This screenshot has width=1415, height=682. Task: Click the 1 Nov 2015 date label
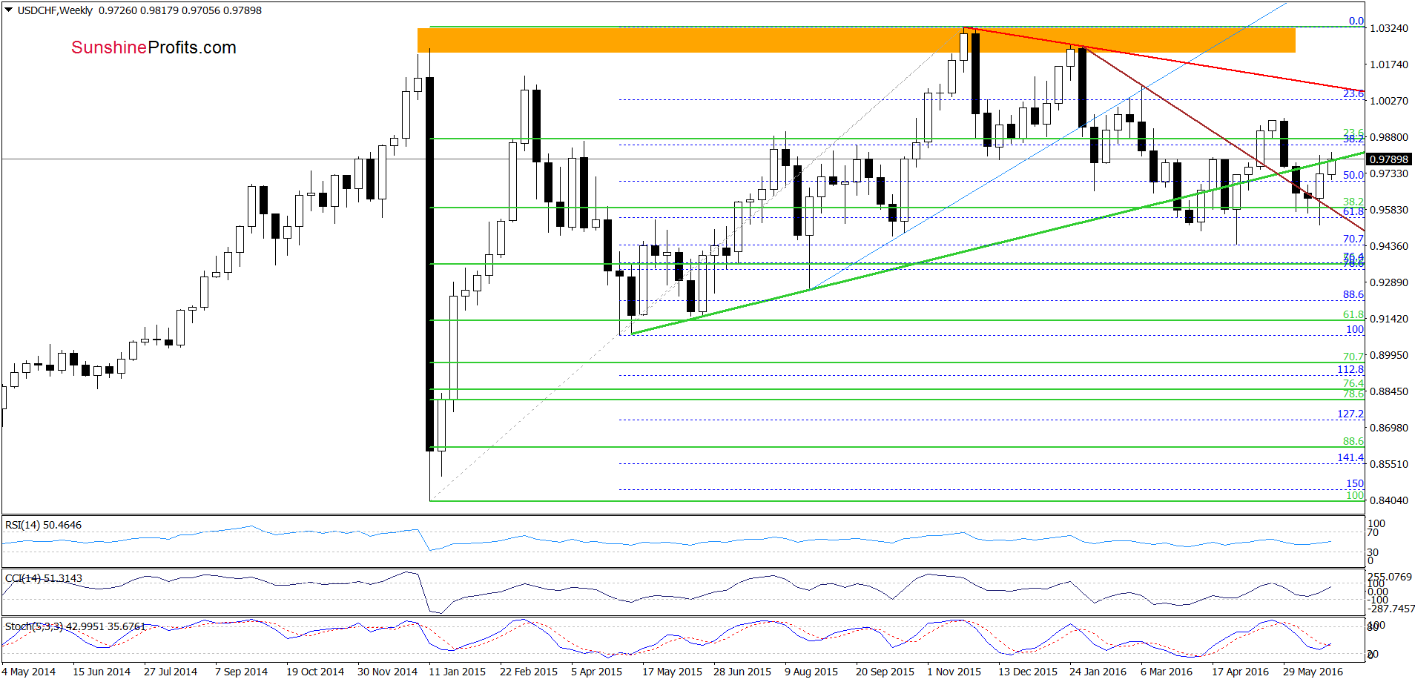954,672
